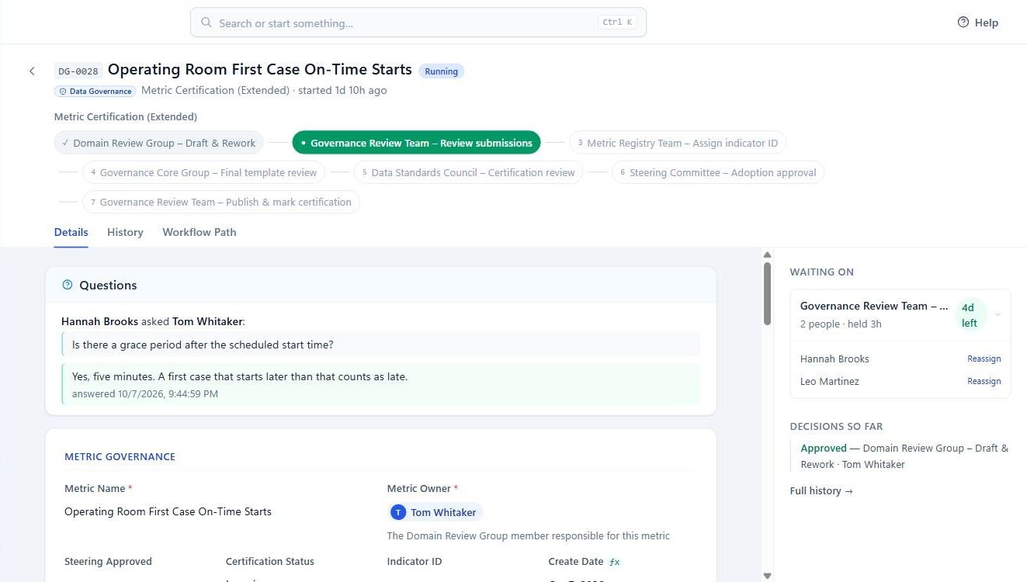Select step 7 Publish & mark certification
1027x582 pixels.
pyautogui.click(x=220, y=202)
